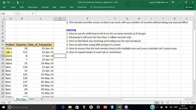The height and width of the screenshot is (110, 196).
Task: Open the File menu
Action: 4,7
